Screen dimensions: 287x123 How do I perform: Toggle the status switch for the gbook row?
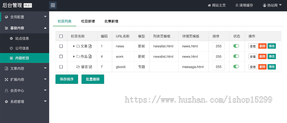tap(236, 67)
